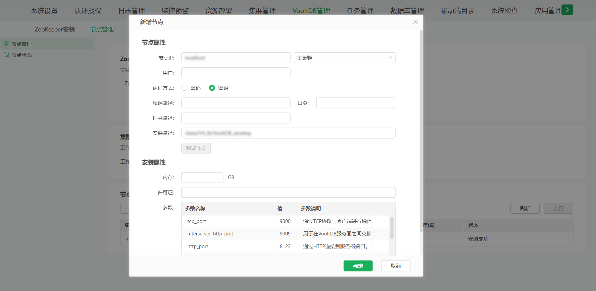
Task: Open the 数据库管理 top menu
Action: tap(407, 11)
